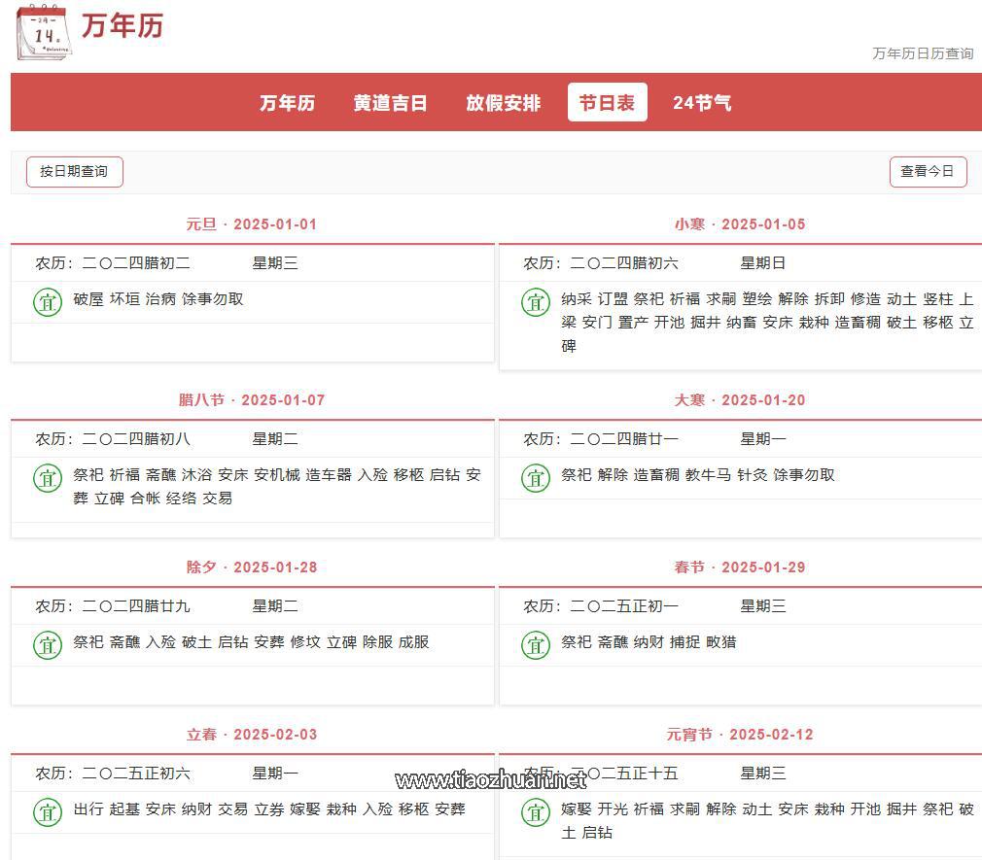Click the 宜 icon in 元旦 card
Viewport: 982px width, 860px height.
48,302
